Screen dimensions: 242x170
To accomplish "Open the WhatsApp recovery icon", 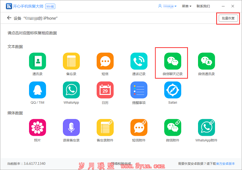I will tap(71, 90).
